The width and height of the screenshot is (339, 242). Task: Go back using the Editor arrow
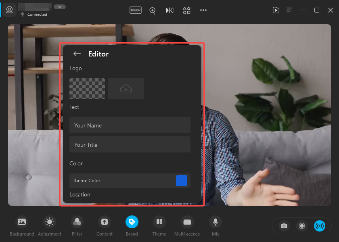[x=77, y=54]
